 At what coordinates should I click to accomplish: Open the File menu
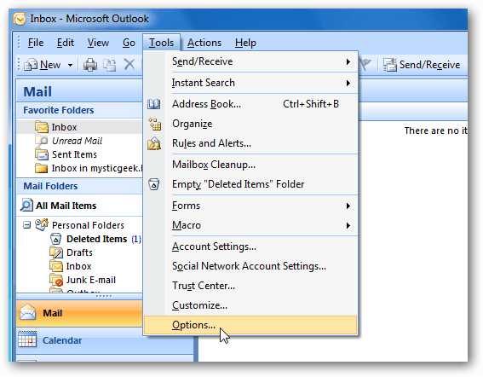tap(36, 43)
